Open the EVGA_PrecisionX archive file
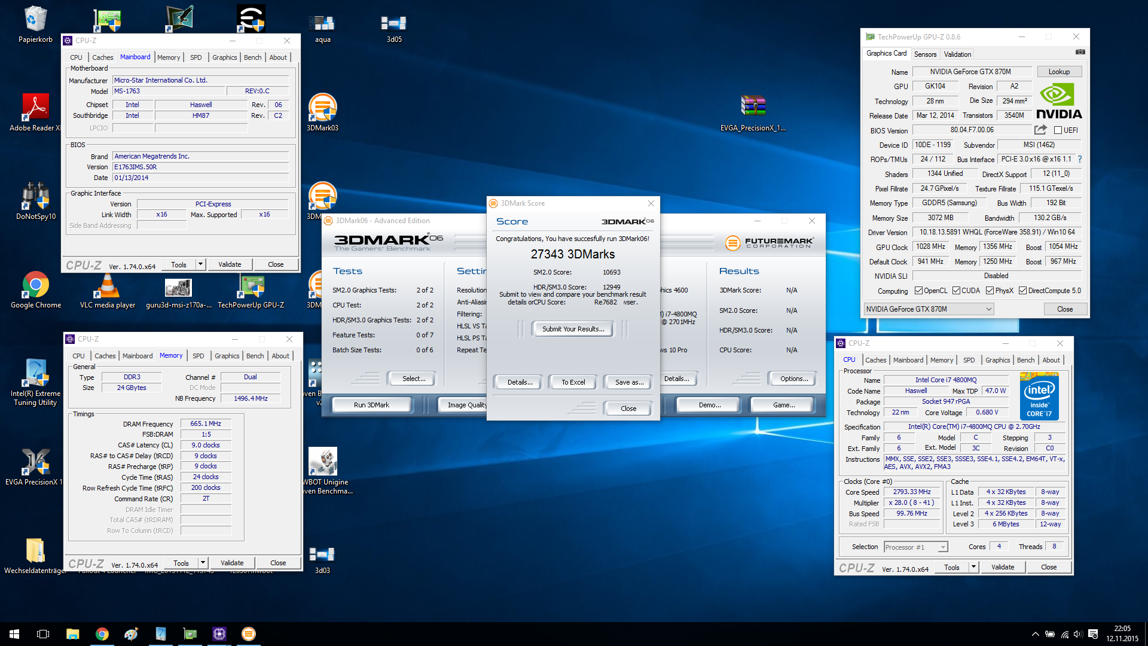This screenshot has height=646, width=1148. pos(753,112)
